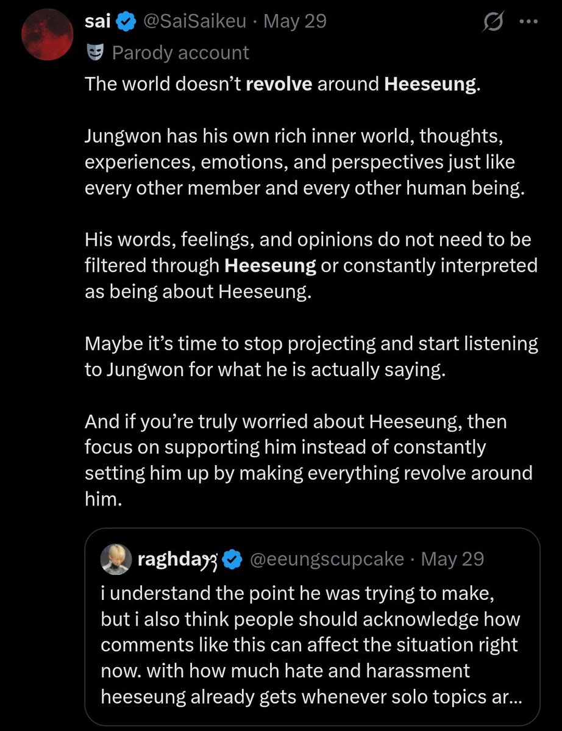The image size is (562, 731).
Task: Open the quoted post's May 29 timestamp
Action: tap(452, 559)
